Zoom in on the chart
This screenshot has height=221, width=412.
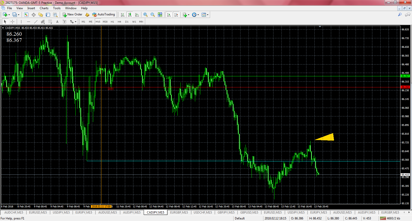[145, 15]
